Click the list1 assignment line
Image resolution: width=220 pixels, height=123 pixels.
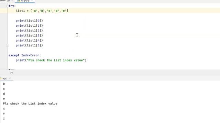click(x=42, y=11)
